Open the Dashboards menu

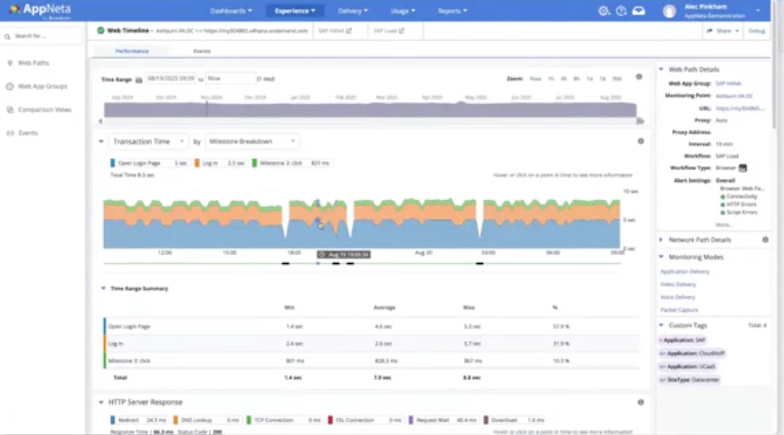(x=231, y=11)
